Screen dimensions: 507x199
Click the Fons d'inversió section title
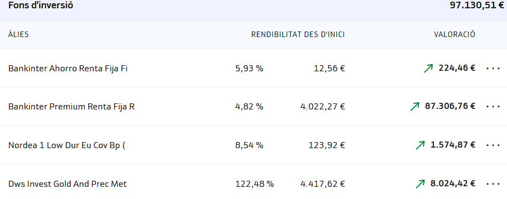point(41,5)
